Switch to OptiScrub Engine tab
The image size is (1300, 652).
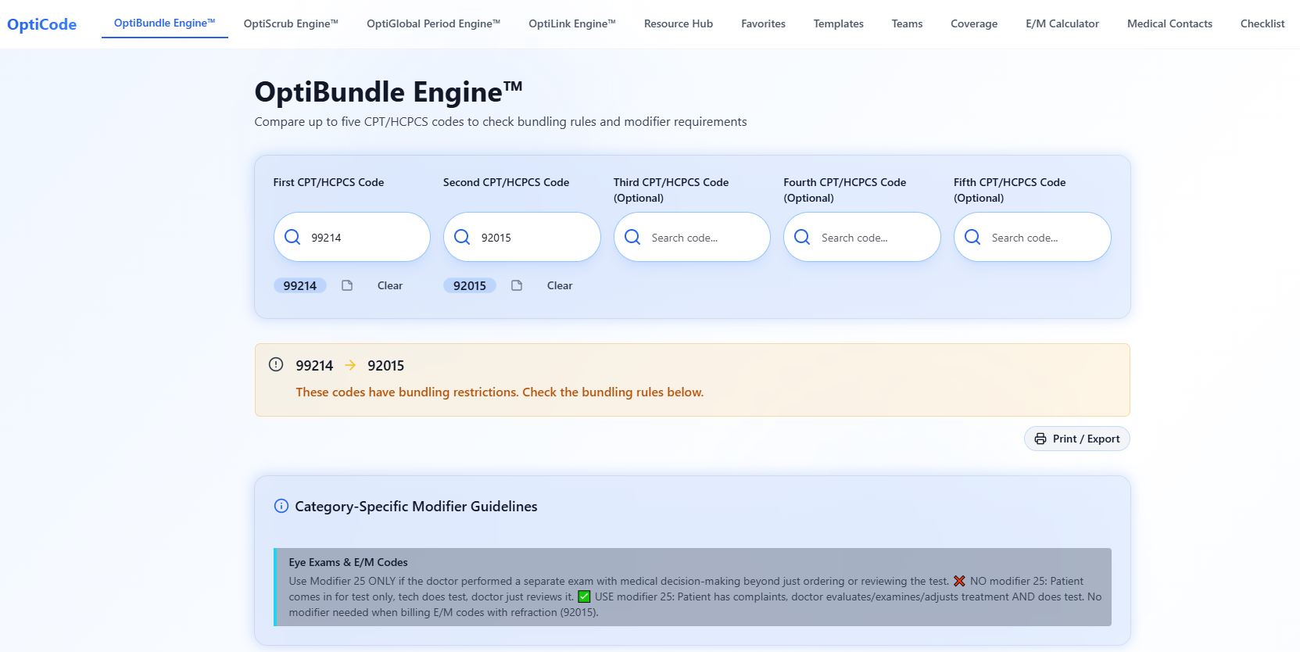pos(291,23)
